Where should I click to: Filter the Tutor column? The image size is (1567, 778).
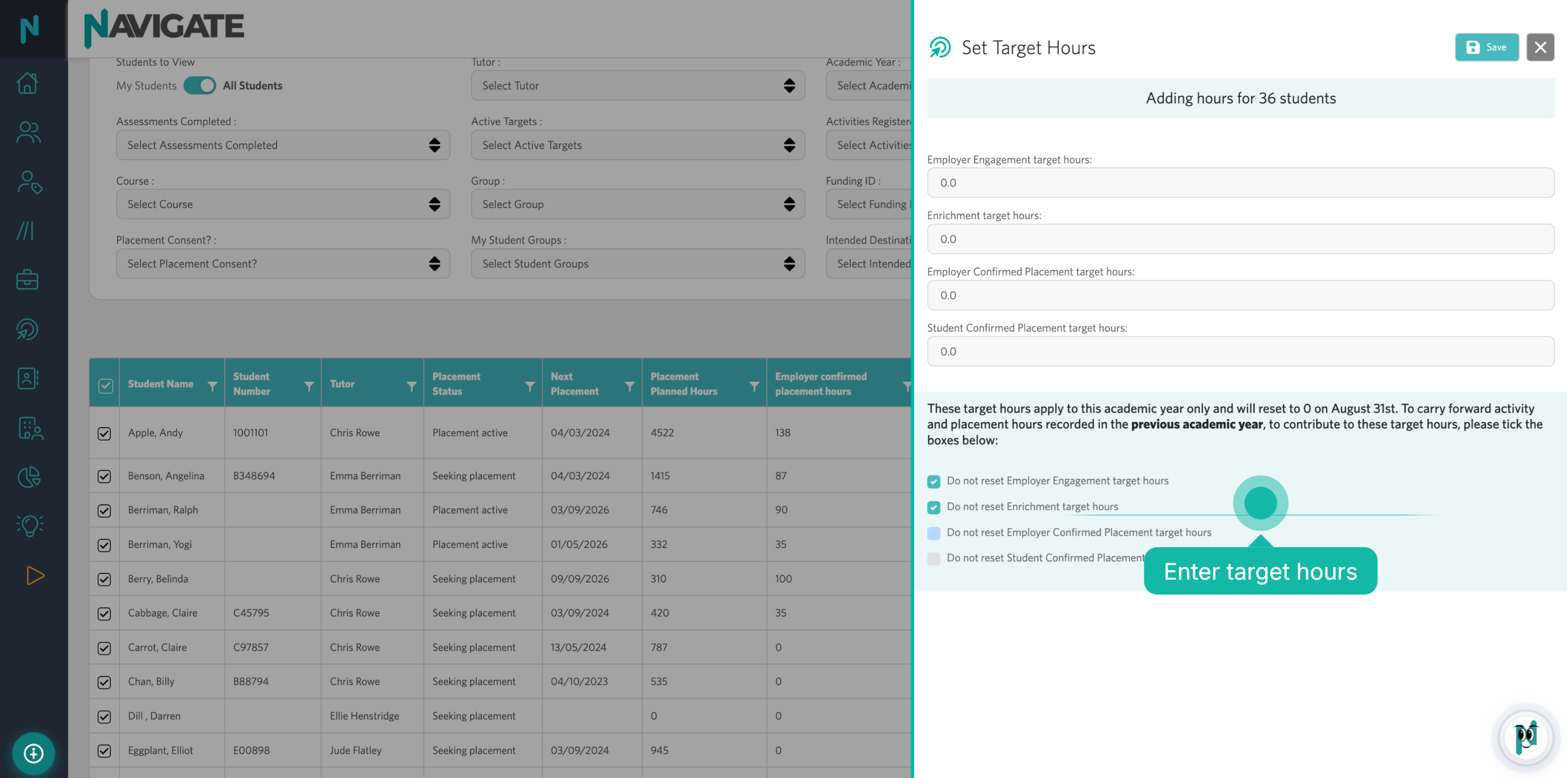click(x=412, y=386)
